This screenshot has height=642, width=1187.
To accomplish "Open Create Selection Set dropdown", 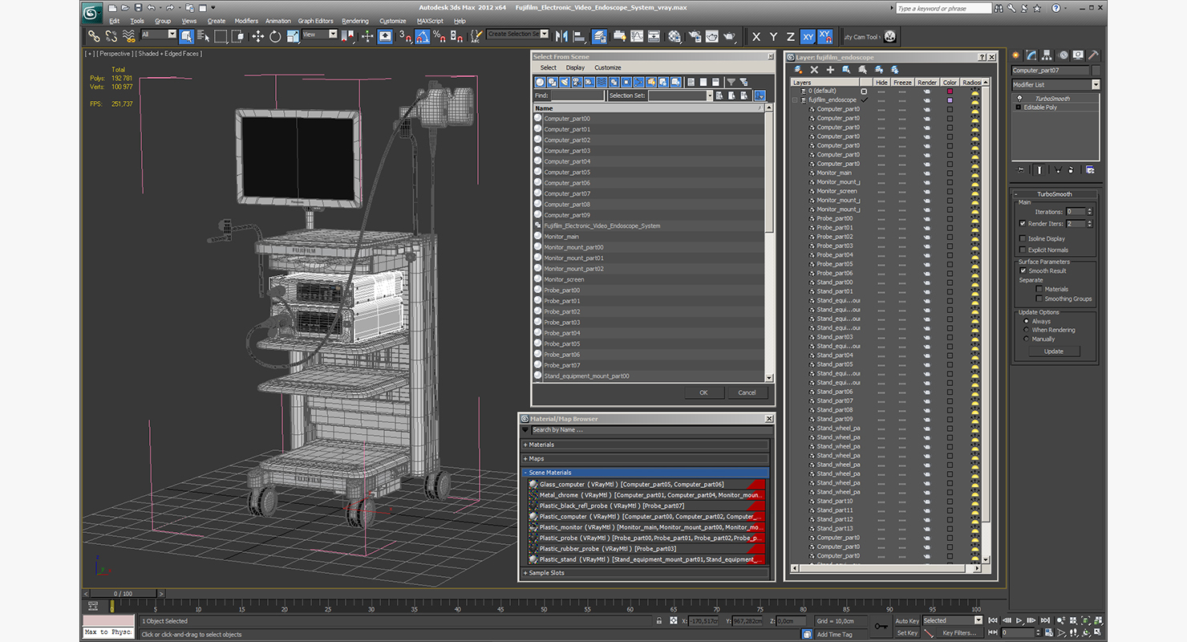I will tap(518, 35).
